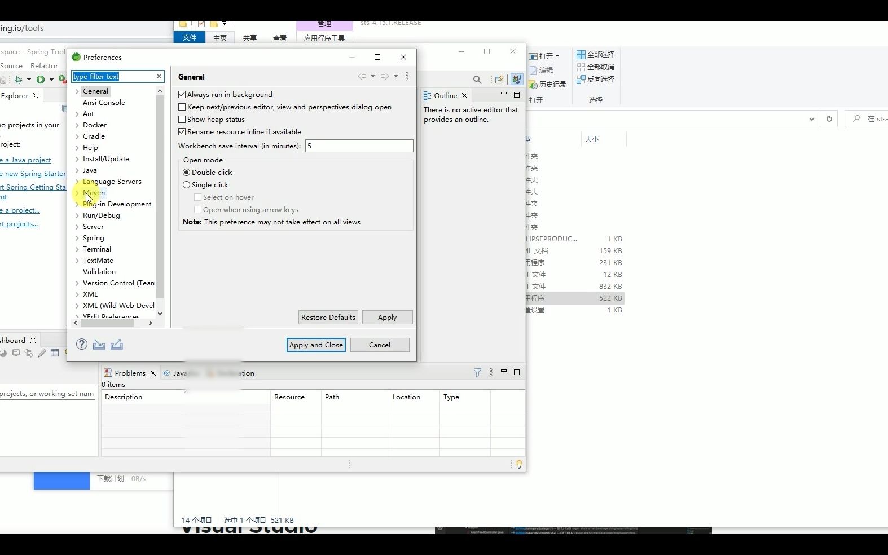Select the Double click open mode radio button
The image size is (888, 555).
tap(186, 172)
